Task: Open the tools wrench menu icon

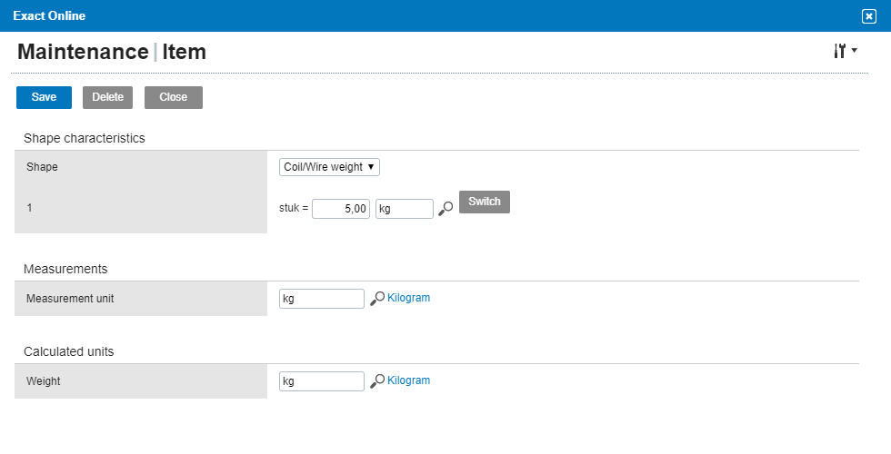Action: [845, 51]
